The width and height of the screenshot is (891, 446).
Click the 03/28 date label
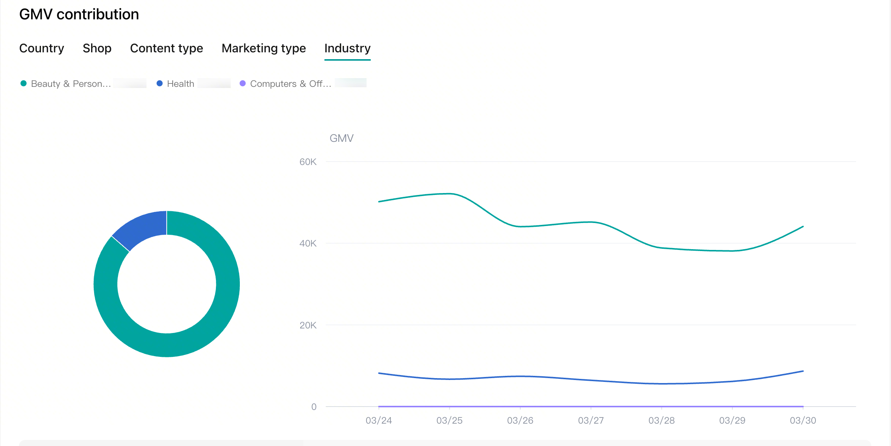661,420
